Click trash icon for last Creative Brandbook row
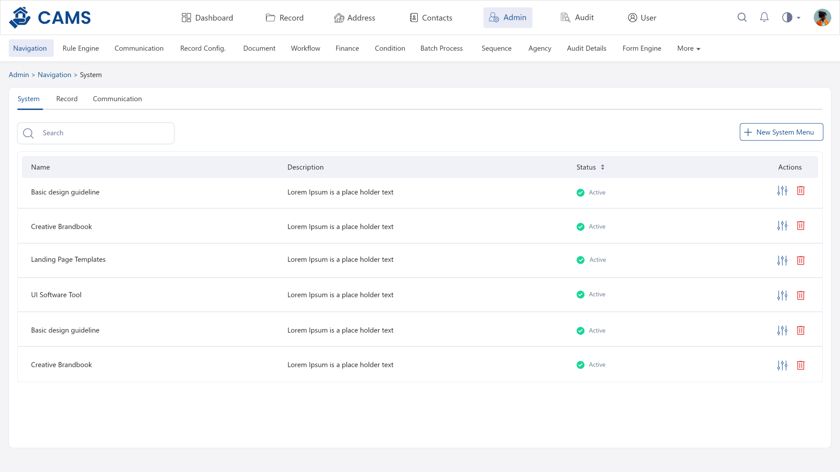 tap(801, 365)
